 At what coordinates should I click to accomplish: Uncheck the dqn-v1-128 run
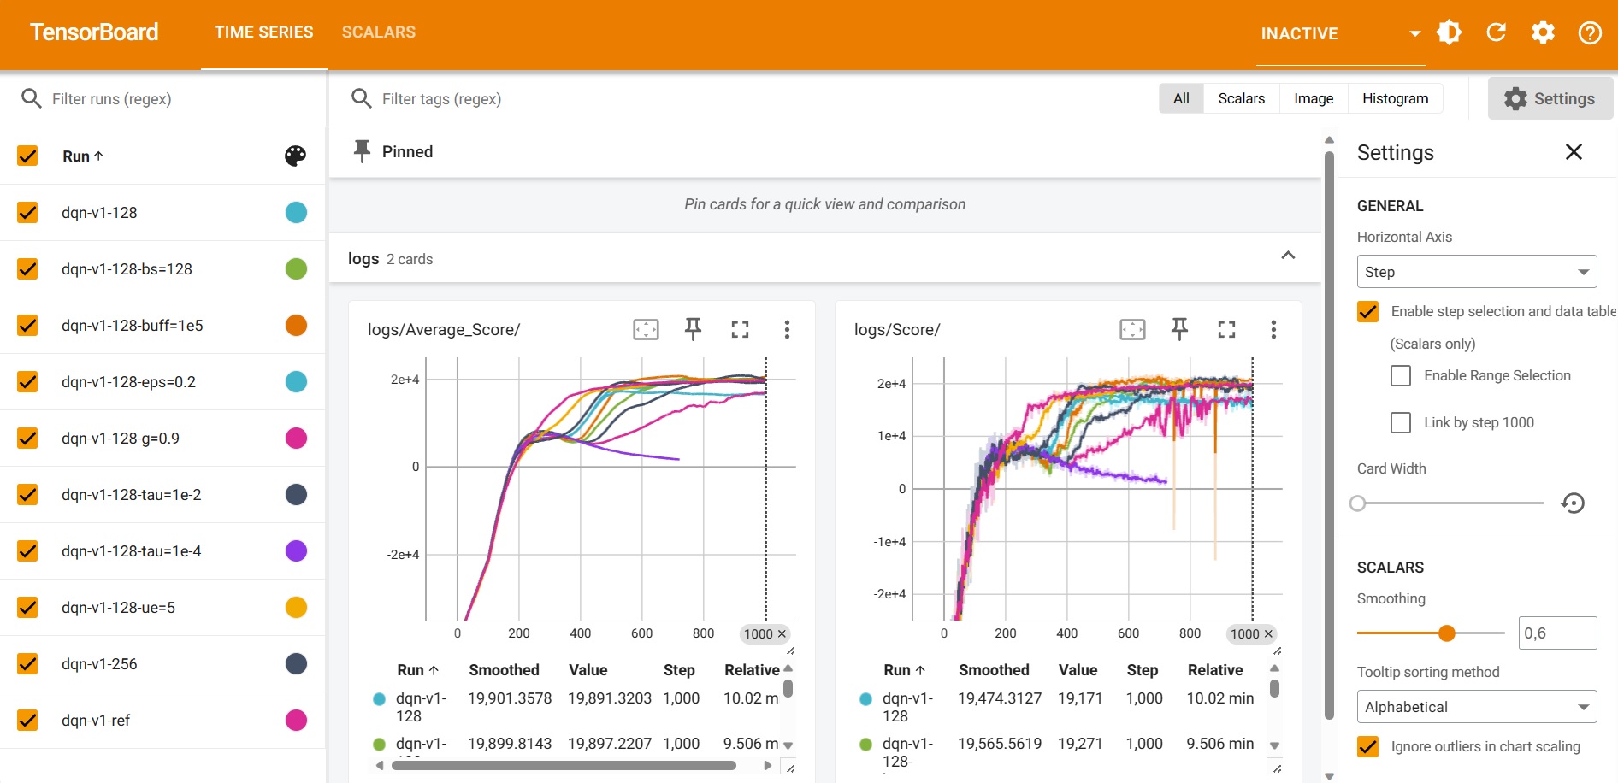coord(27,212)
